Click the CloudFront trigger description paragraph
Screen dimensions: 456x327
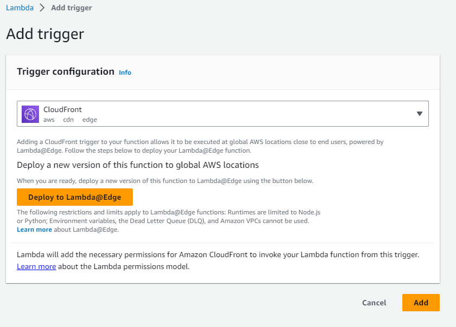pos(200,146)
